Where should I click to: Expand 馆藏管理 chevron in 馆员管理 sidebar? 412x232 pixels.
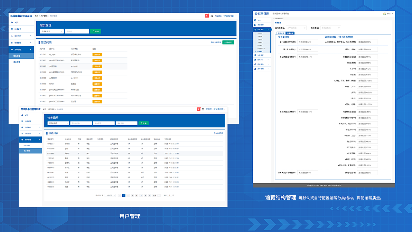31,43
